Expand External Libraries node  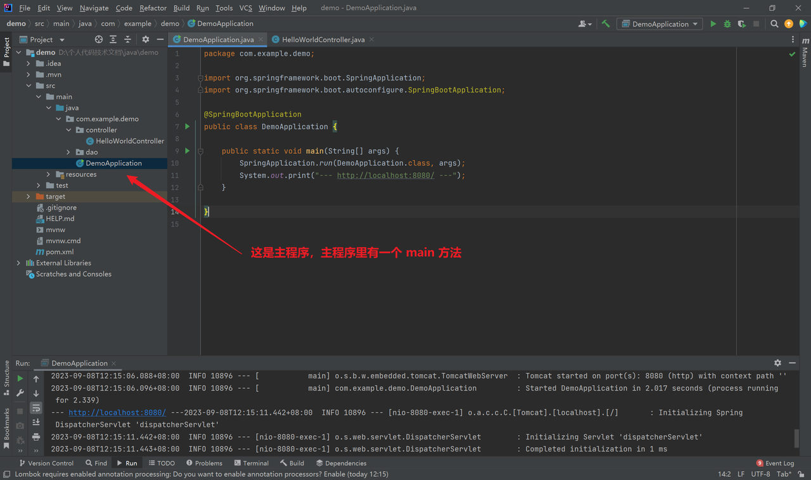click(x=18, y=263)
